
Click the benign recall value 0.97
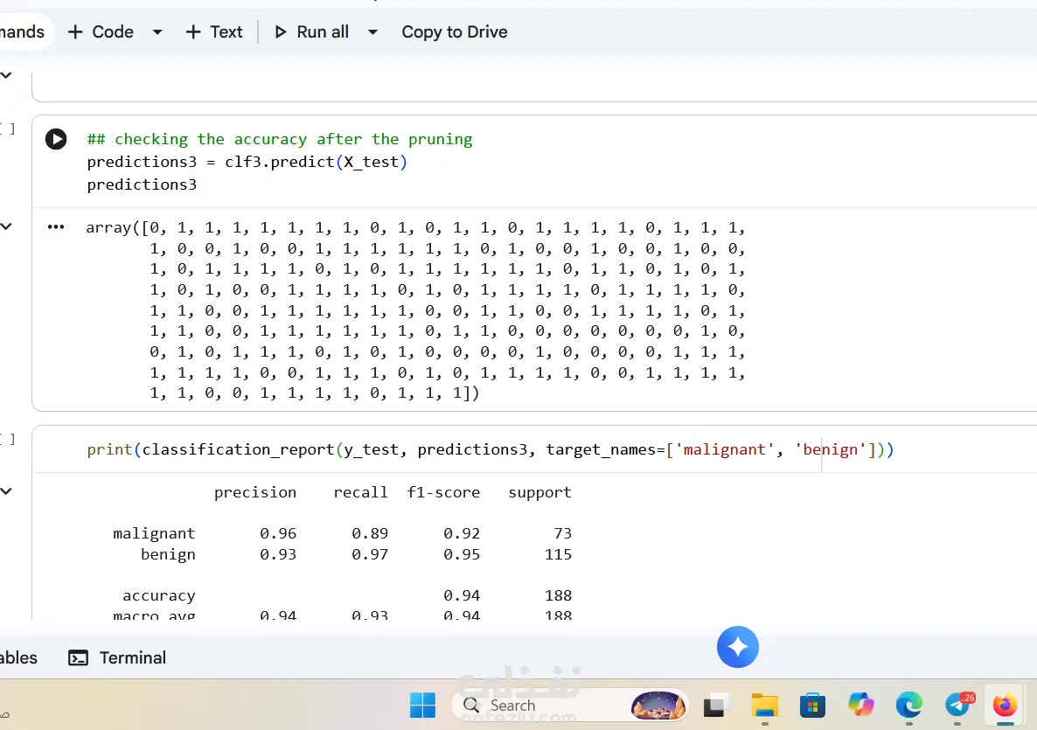(370, 554)
